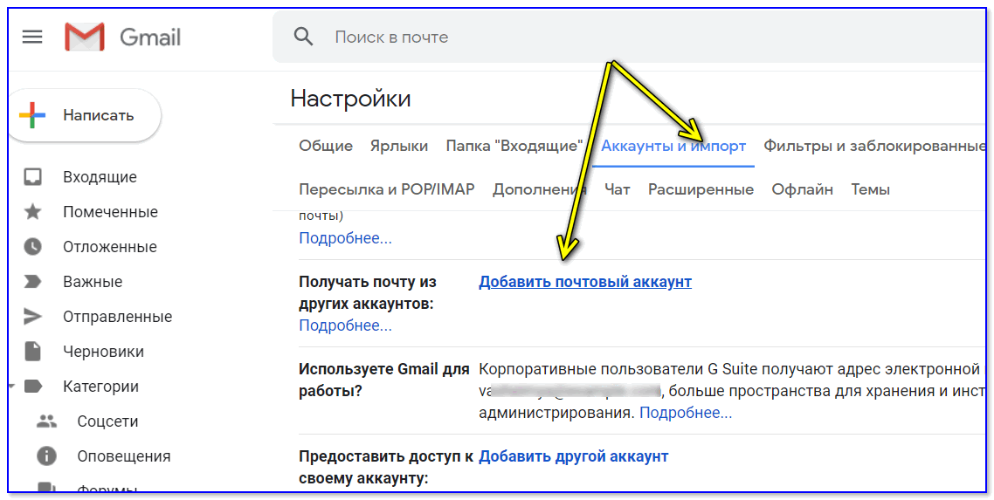The image size is (994, 500).
Task: Click the Gmail wordmark text
Action: (x=150, y=38)
